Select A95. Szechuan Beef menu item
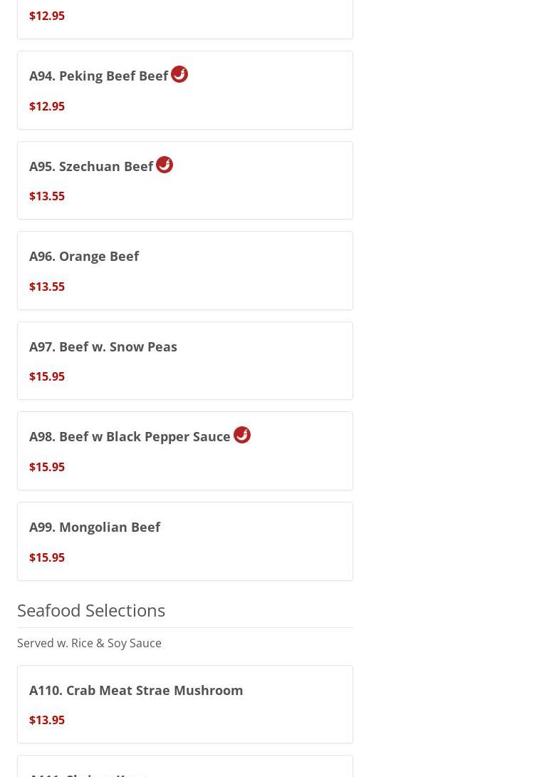The width and height of the screenshot is (559, 777). click(x=185, y=180)
